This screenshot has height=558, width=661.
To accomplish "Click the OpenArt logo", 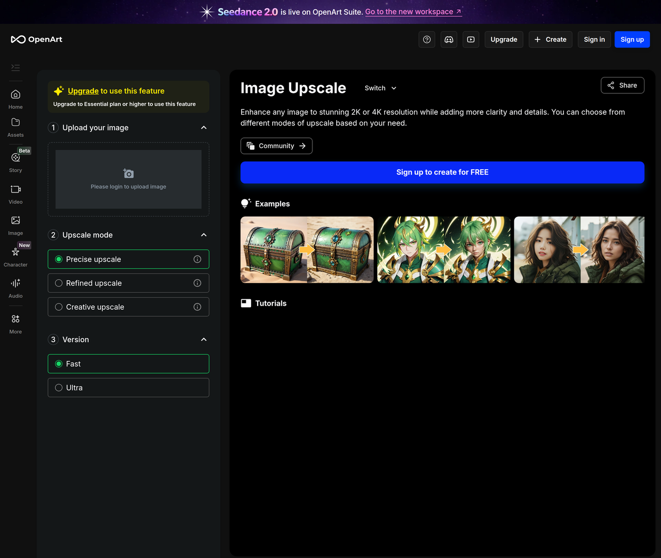I will coord(37,39).
